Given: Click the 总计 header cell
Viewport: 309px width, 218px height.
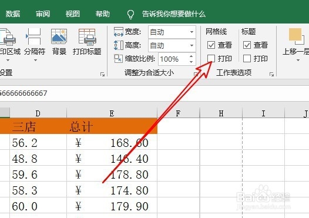Looking at the screenshot, I should coord(112,126).
